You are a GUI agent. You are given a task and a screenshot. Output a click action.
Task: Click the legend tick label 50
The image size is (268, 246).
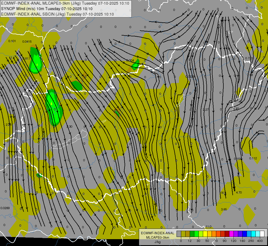point(207,241)
